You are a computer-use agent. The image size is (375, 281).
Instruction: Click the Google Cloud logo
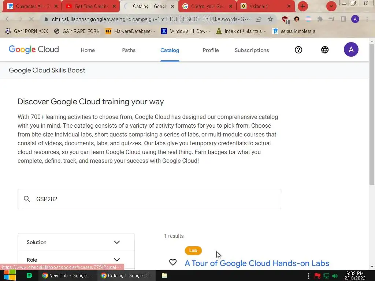(x=34, y=49)
